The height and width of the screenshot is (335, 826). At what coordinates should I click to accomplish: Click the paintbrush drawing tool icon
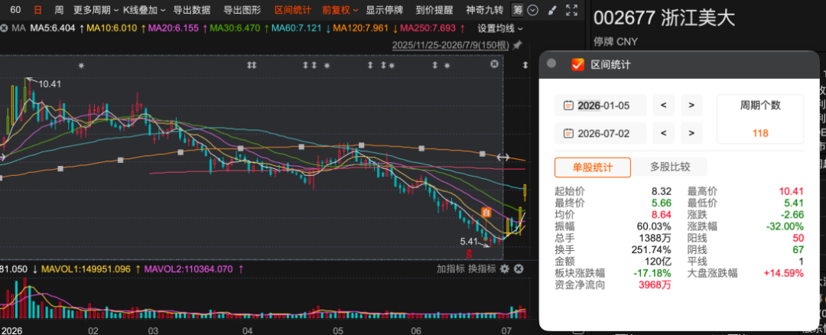point(552,9)
